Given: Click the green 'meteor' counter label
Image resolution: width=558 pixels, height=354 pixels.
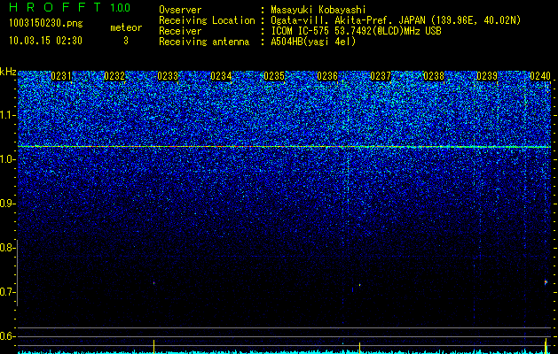Looking at the screenshot, I should (126, 27).
